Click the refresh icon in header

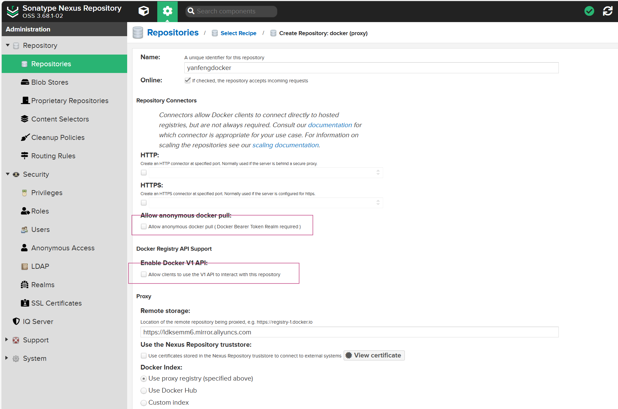[608, 11]
